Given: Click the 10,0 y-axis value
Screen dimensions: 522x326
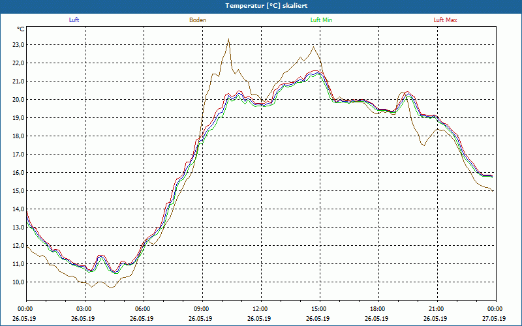Looking at the screenshot, I should point(18,282).
